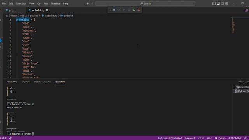Change encoding via UTF-8 status item

pos(201,138)
